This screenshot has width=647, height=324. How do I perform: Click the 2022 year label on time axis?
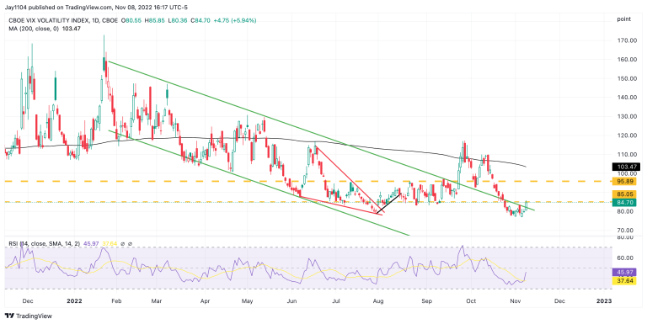click(75, 301)
